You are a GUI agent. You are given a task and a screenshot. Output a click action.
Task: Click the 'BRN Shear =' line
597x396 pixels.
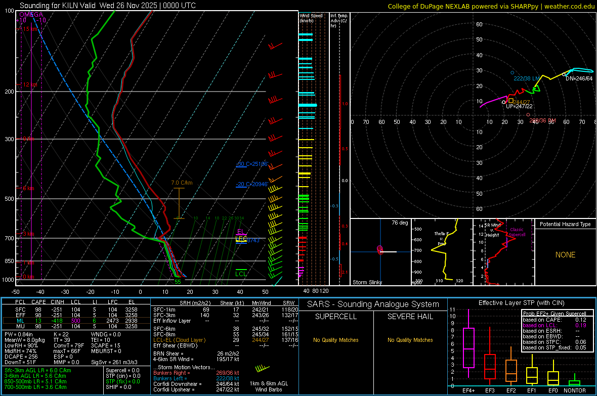tap(196, 354)
